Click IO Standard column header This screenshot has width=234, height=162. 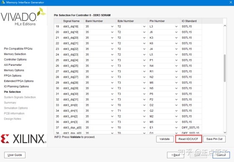[191, 21]
